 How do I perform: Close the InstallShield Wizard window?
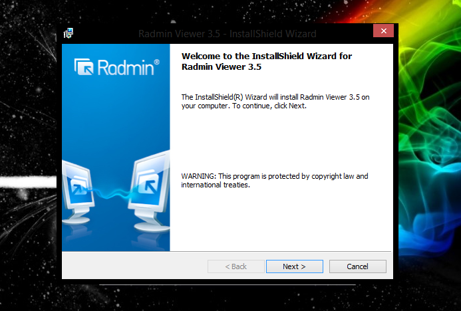click(x=383, y=31)
